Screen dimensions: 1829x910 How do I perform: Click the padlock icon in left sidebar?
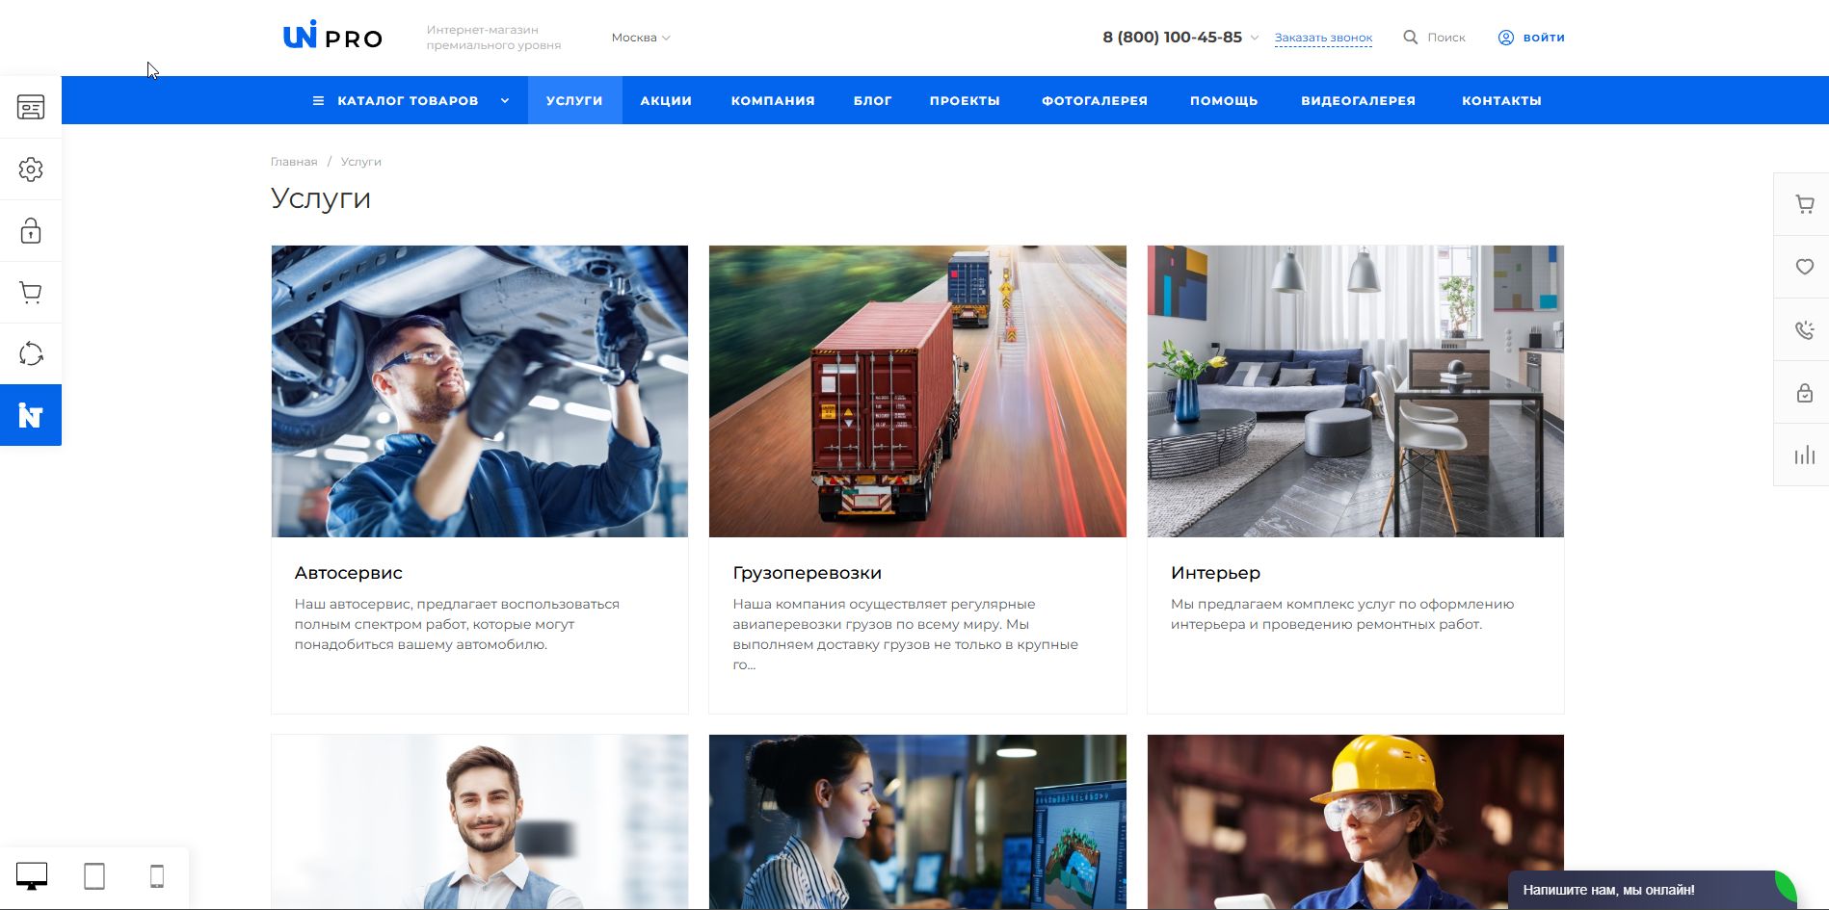click(x=31, y=231)
